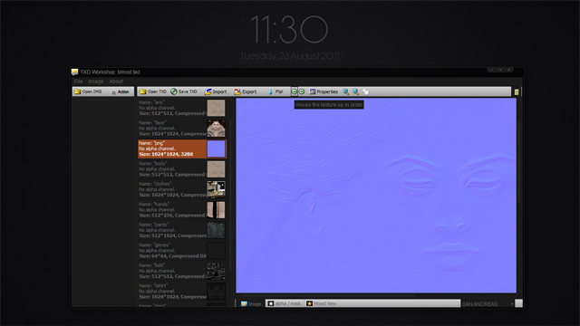Screen dimensions: 580x326
Task: Open the Action dropdown in IMG panel
Action: (121, 91)
